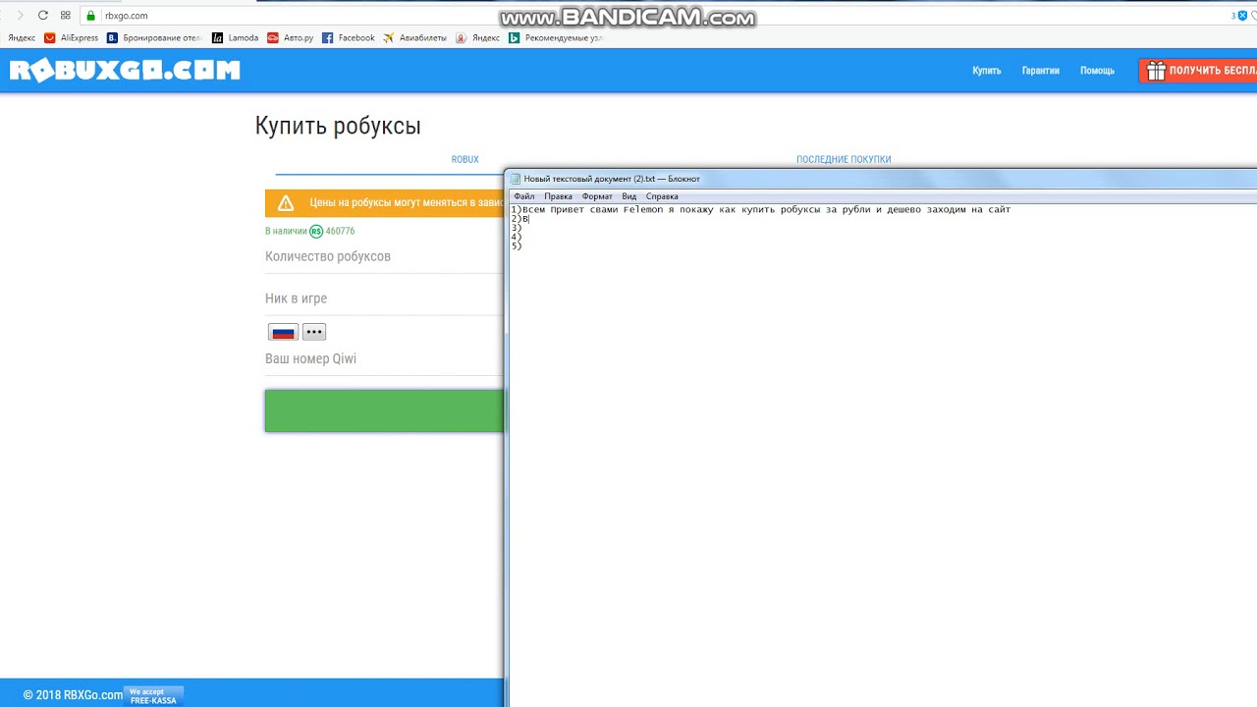This screenshot has height=707, width=1257.
Task: Click the green robux currency icon
Action: pos(316,231)
